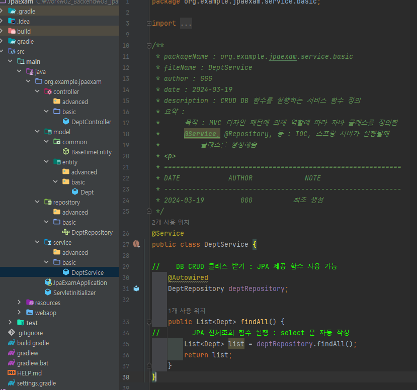Click the red build folder icon
Screen dimensions: 417x390
12,31
